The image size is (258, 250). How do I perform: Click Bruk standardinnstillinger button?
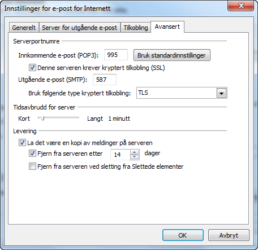(x=172, y=55)
